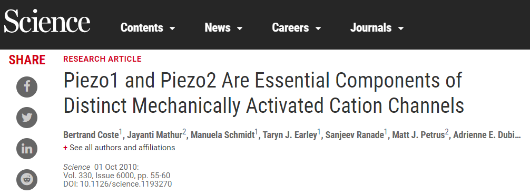Click author Sanjeev Ranade
The image size is (530, 194).
(355, 135)
